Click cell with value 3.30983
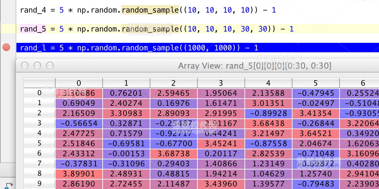 (x=126, y=113)
